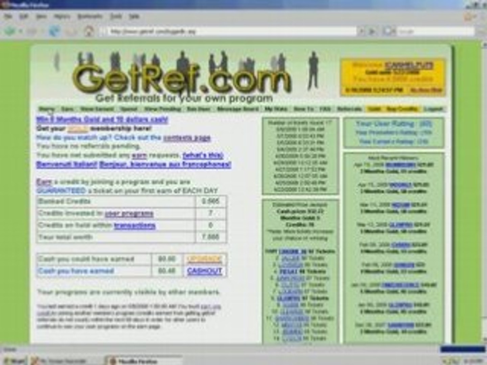Click the Benvenuti Italiani! link

pos(67,165)
